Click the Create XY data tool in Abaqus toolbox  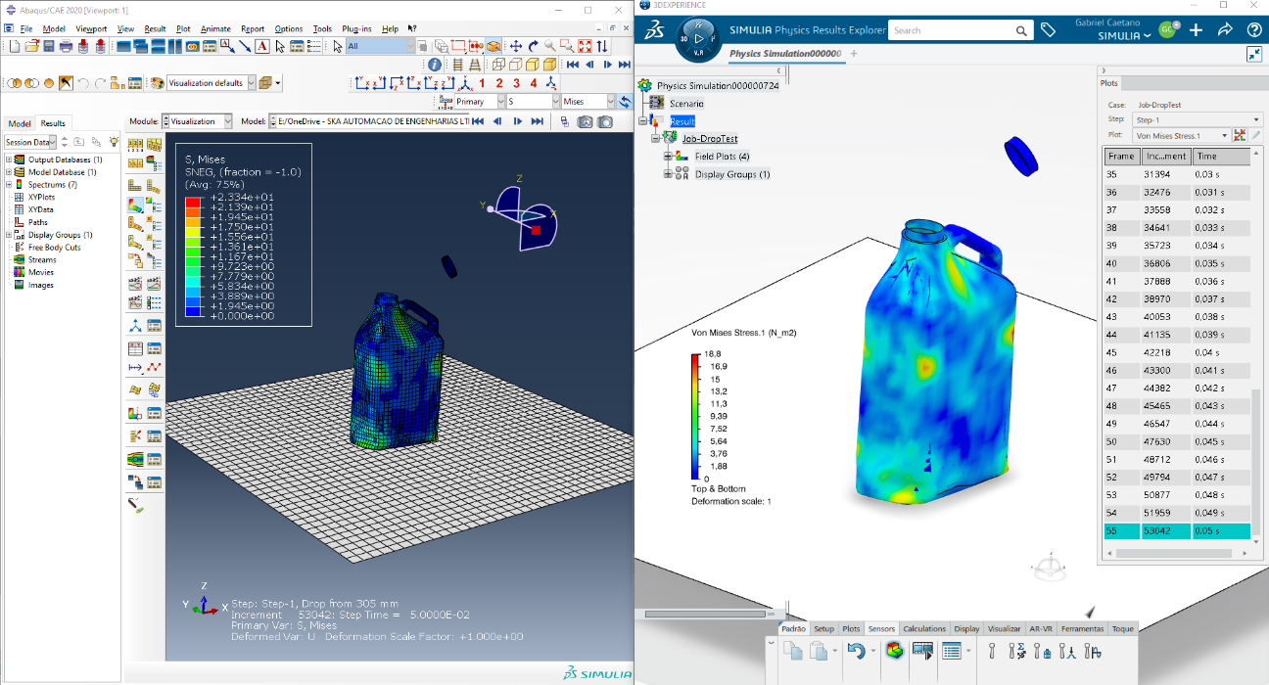(x=135, y=348)
